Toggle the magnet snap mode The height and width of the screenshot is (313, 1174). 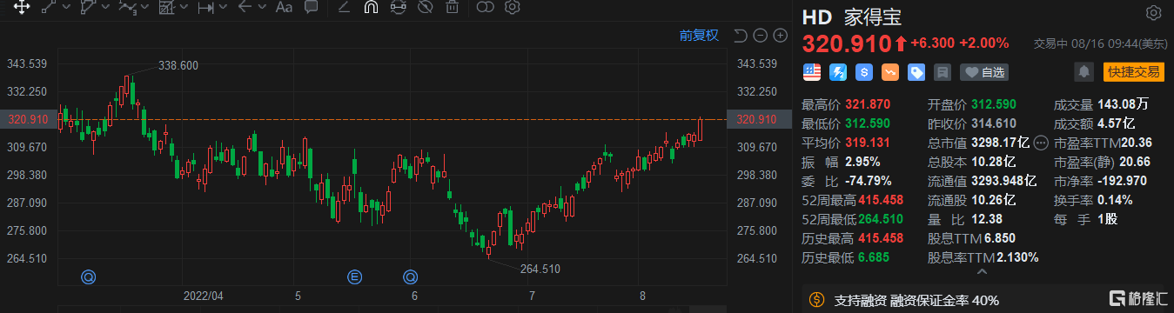click(x=371, y=8)
